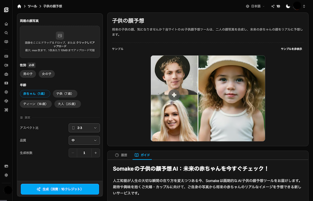
Task: Click the mother sample photo
Action: click(x=174, y=118)
